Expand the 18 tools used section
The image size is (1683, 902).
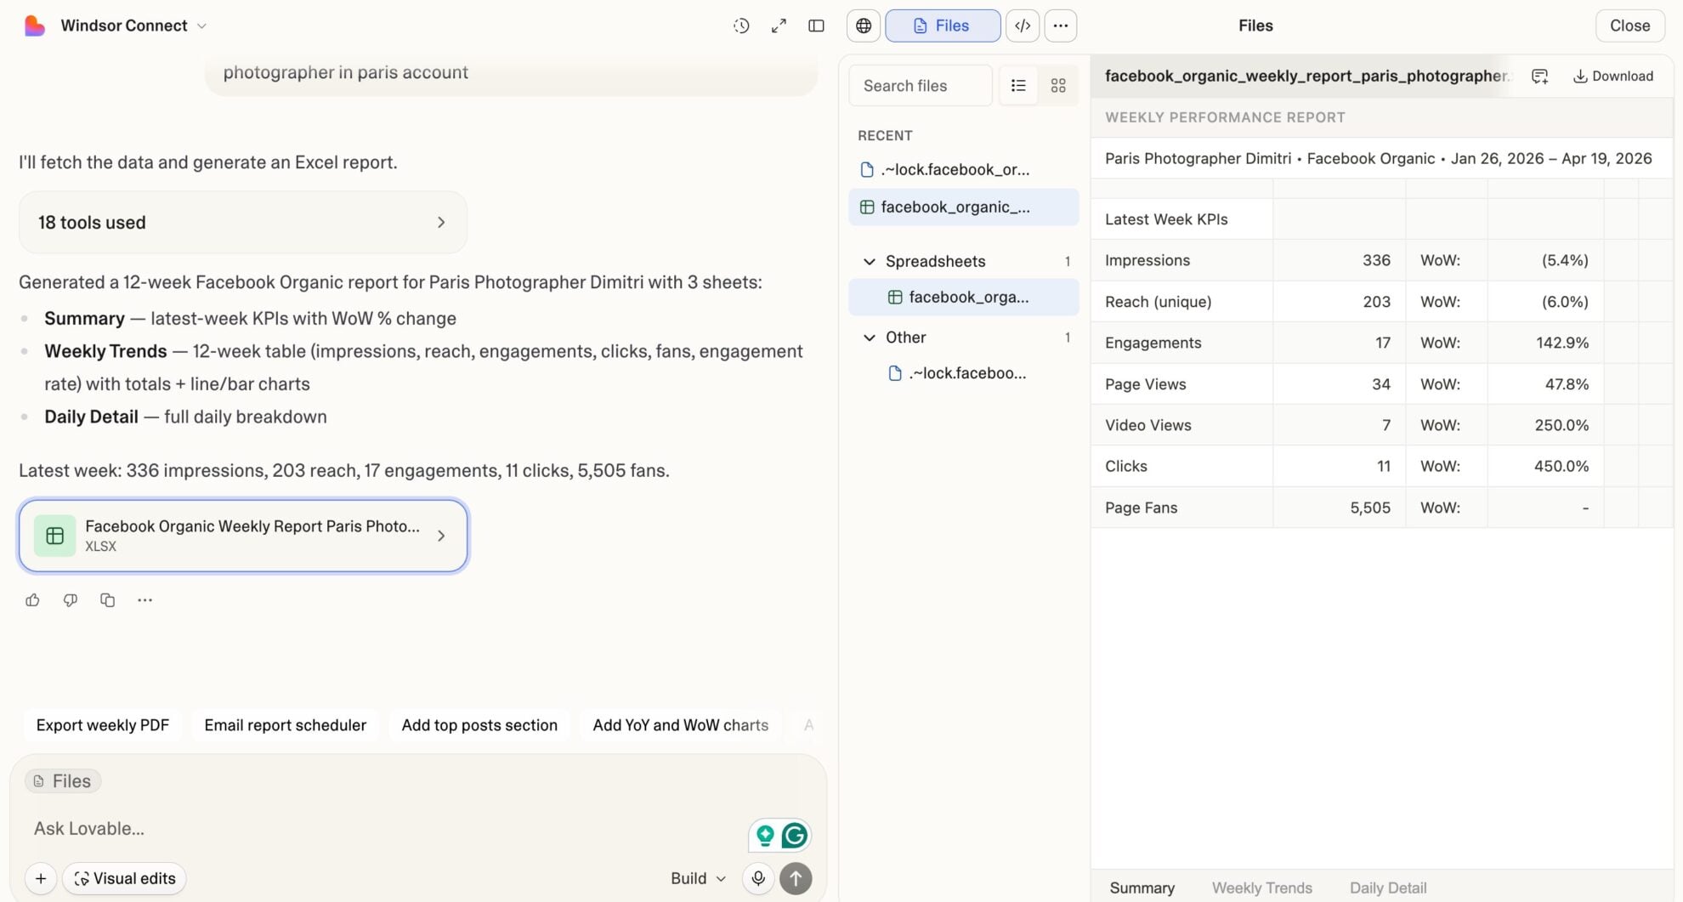(243, 223)
